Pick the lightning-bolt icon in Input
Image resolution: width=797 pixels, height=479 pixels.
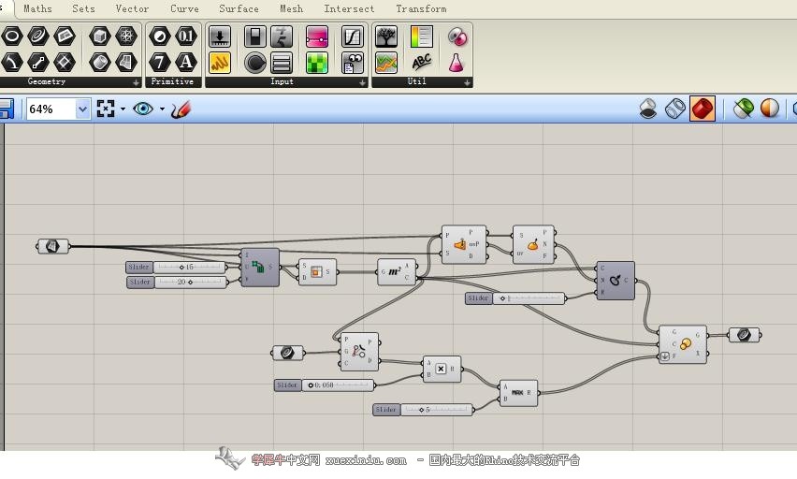tap(282, 36)
